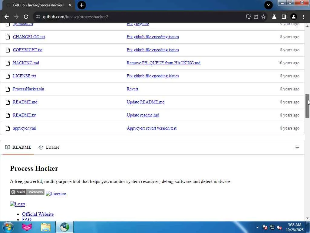Viewport: 310px width, 233px height.
Task: Click the Logo image link
Action: pos(17,204)
